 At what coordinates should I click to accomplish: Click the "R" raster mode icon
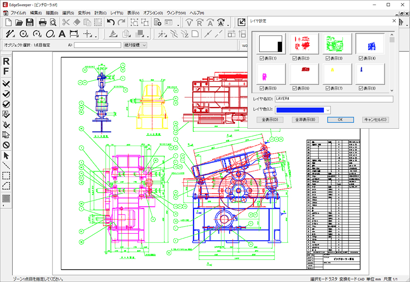[x=6, y=61]
